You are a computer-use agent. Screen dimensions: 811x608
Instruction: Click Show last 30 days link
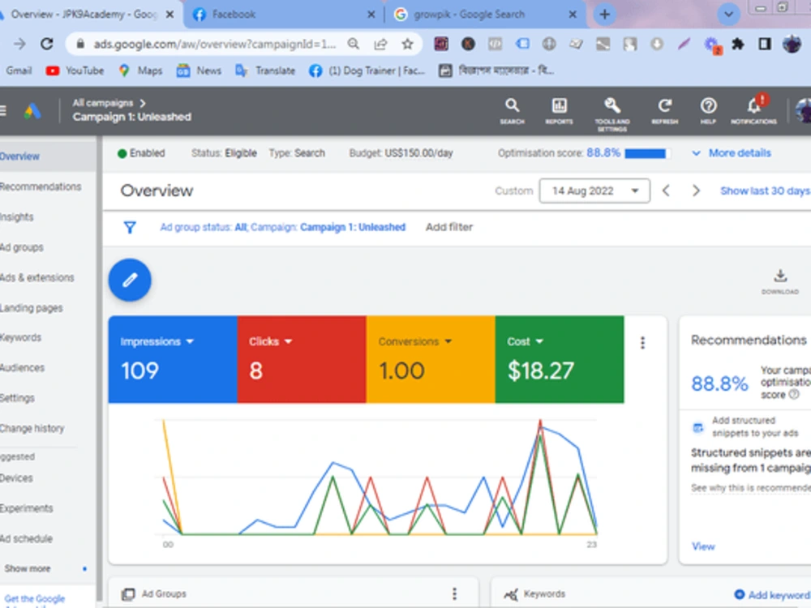pyautogui.click(x=766, y=191)
